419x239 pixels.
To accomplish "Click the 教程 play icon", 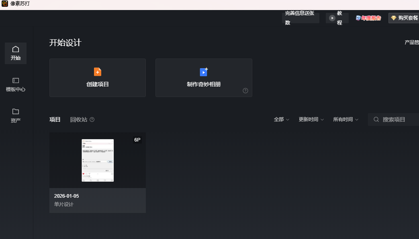I will pos(332,18).
